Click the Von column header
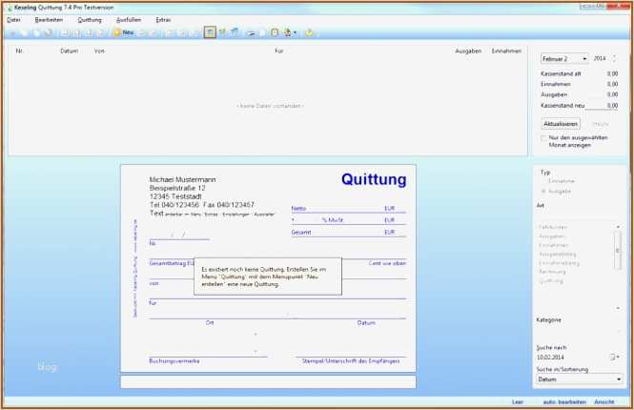The width and height of the screenshot is (634, 410). pyautogui.click(x=99, y=51)
